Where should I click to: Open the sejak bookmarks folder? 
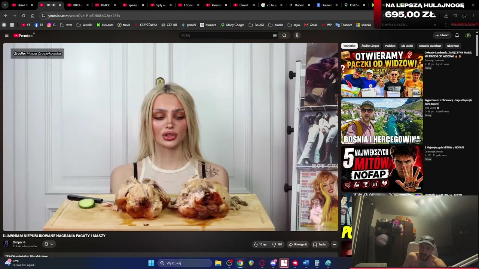tap(294, 25)
